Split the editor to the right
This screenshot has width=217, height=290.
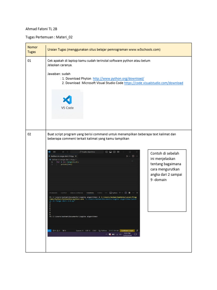133,156
